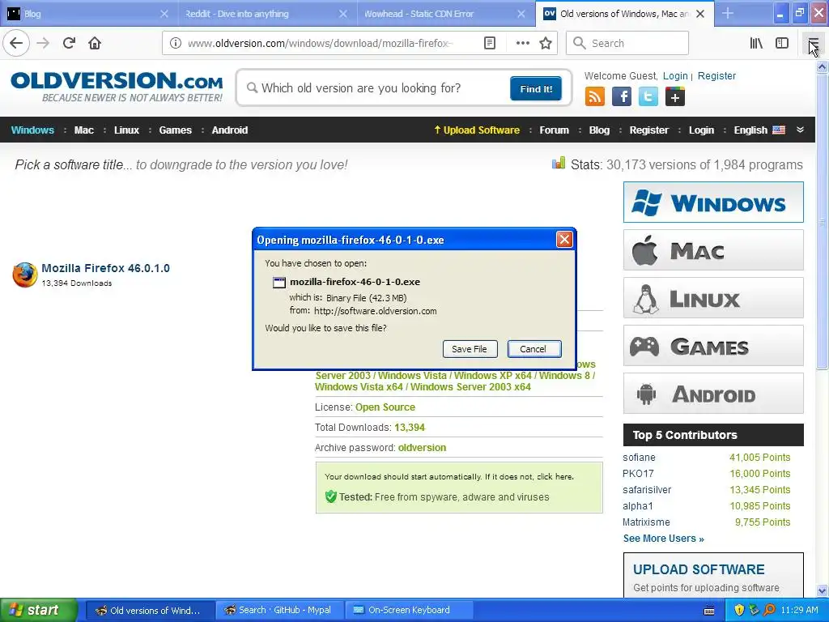Screen dimensions: 829x622
Task: Focus the old version search field
Action: tap(376, 87)
